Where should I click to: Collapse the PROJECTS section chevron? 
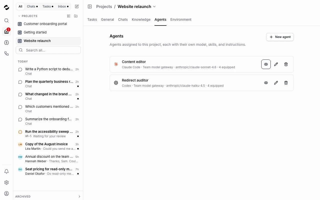click(x=19, y=16)
